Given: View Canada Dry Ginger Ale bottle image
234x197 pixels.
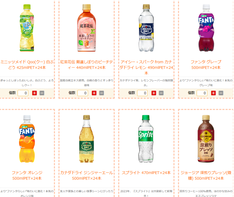Looking at the screenshot, I should point(86,139).
